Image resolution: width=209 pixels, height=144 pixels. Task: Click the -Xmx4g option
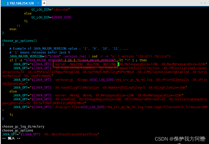[87, 95]
